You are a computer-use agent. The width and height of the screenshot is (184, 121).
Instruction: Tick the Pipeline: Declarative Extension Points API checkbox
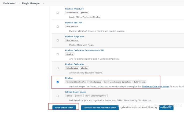tap(57, 54)
